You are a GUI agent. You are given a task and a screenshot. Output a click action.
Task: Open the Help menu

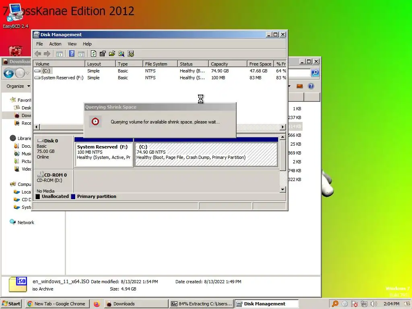pyautogui.click(x=87, y=44)
